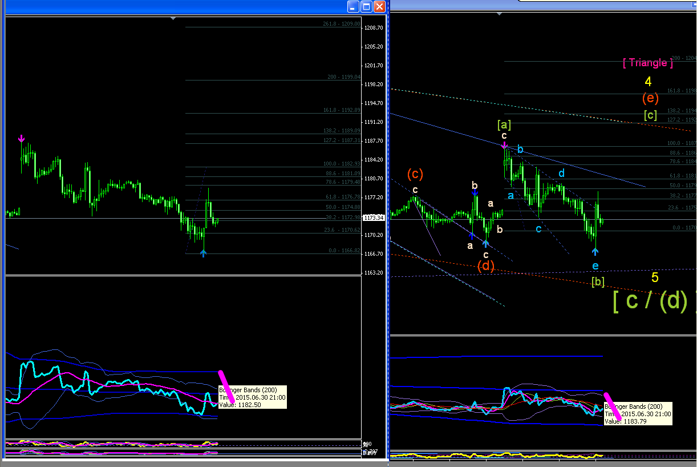The width and height of the screenshot is (697, 467).
Task: Close the left chart window
Action: (380, 7)
